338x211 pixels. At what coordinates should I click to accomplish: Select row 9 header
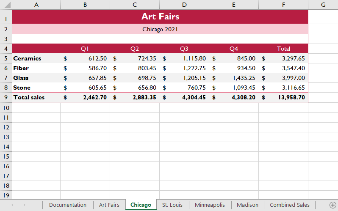click(6, 97)
